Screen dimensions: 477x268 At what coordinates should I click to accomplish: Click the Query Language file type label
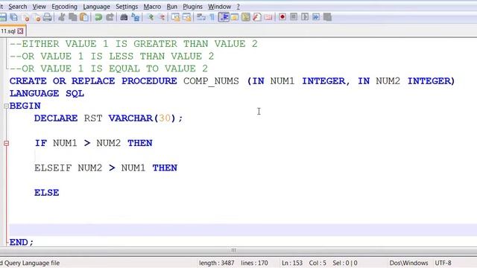(x=30, y=263)
